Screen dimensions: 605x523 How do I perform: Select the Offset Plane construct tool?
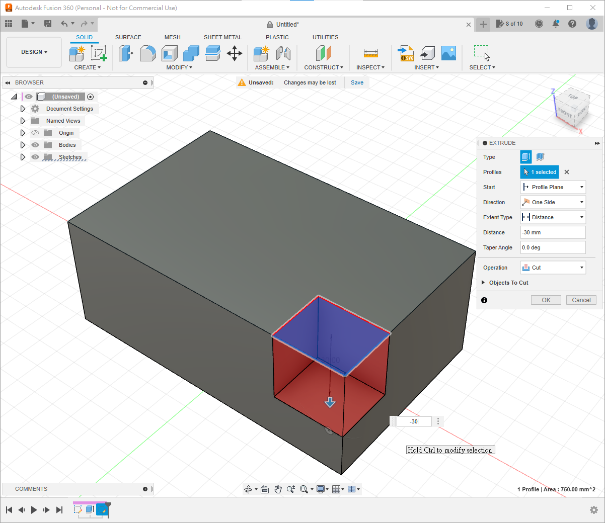coord(324,53)
